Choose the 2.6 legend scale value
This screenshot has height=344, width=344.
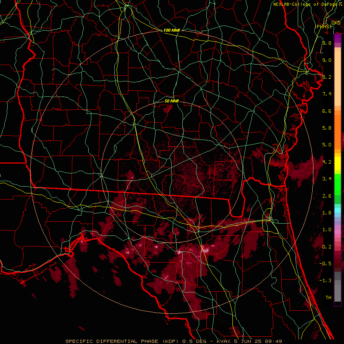click(x=327, y=196)
